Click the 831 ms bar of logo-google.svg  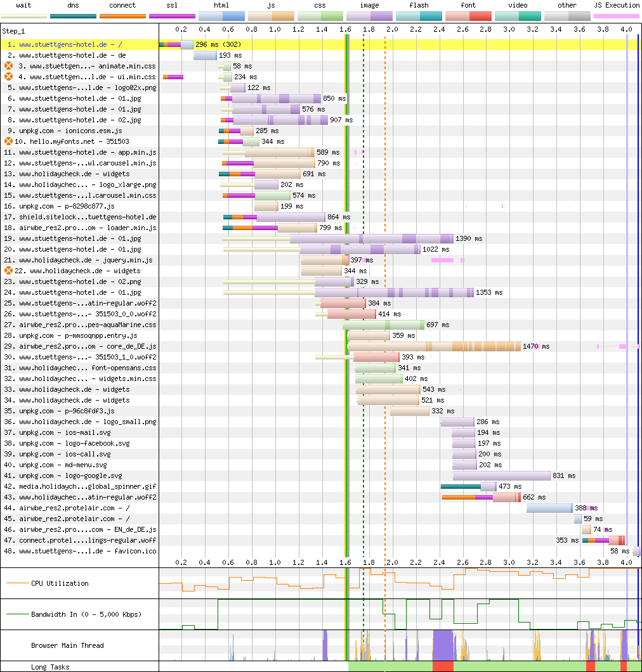tap(502, 475)
